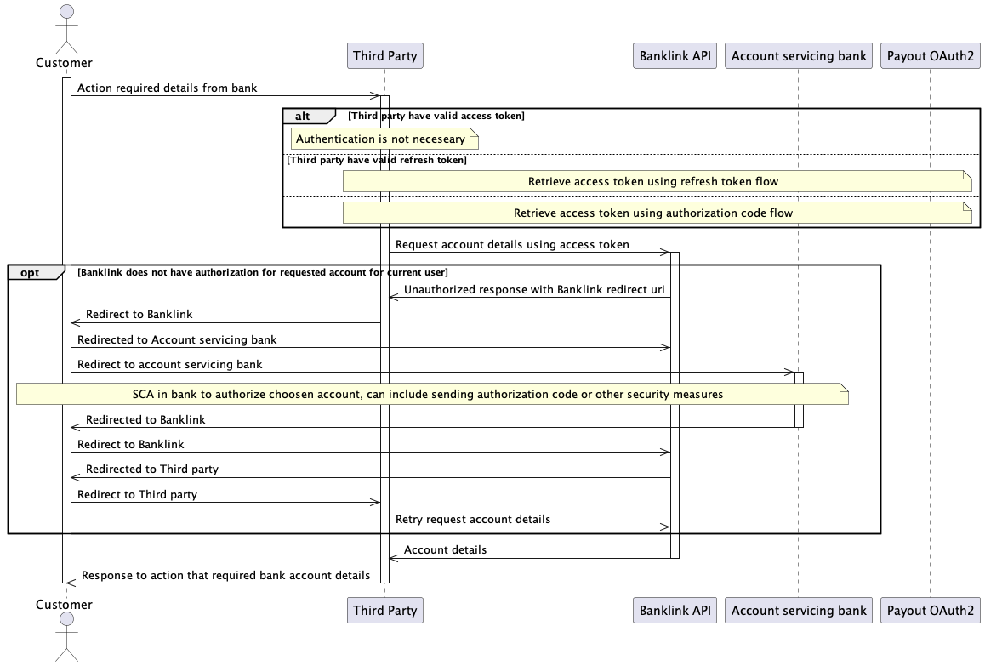Click 'Redirected to Banklink' message
Viewport: 985px width, 666px height.
coord(145,419)
